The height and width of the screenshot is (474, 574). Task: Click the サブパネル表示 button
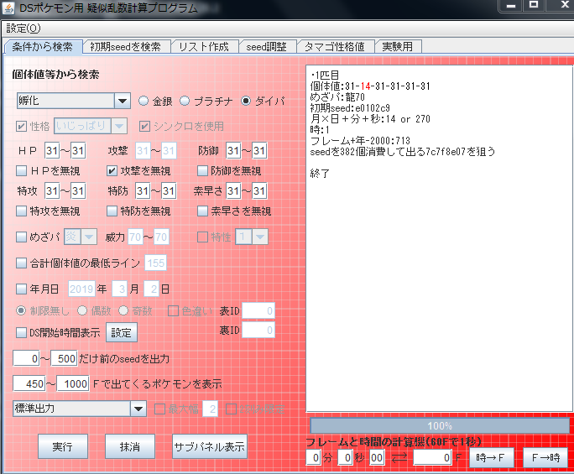tap(210, 446)
